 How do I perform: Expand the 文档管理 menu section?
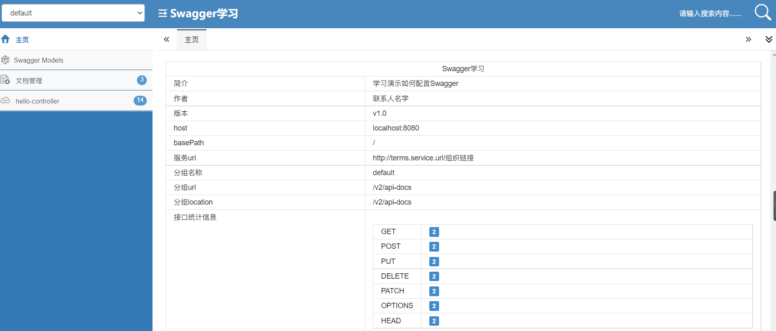tap(29, 81)
